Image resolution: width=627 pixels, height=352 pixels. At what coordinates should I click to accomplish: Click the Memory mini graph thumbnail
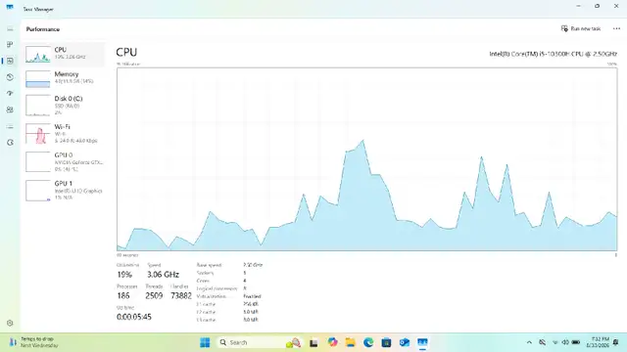tap(38, 79)
